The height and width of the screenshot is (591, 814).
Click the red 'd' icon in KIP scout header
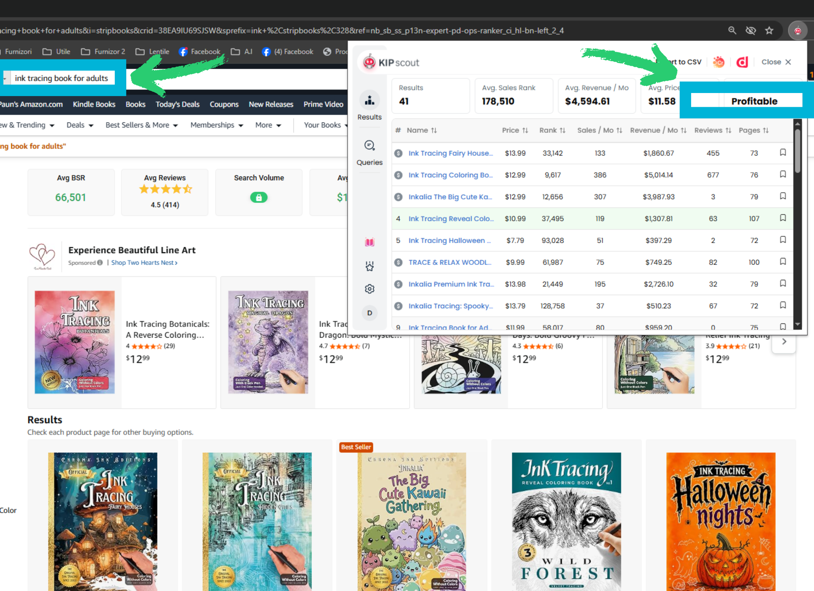click(x=742, y=62)
